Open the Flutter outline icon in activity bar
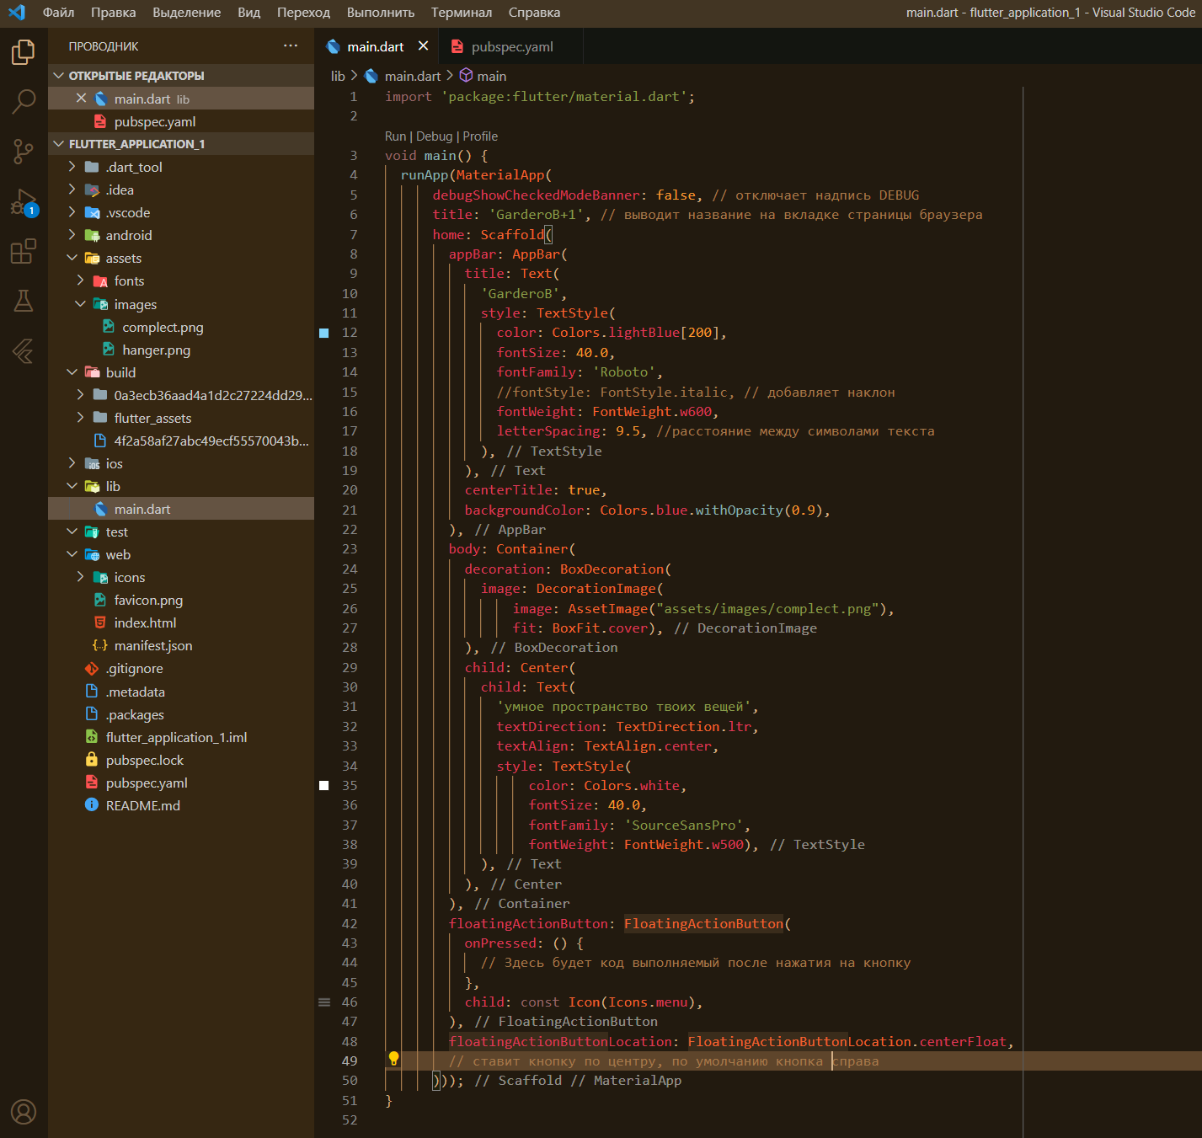 [x=24, y=350]
